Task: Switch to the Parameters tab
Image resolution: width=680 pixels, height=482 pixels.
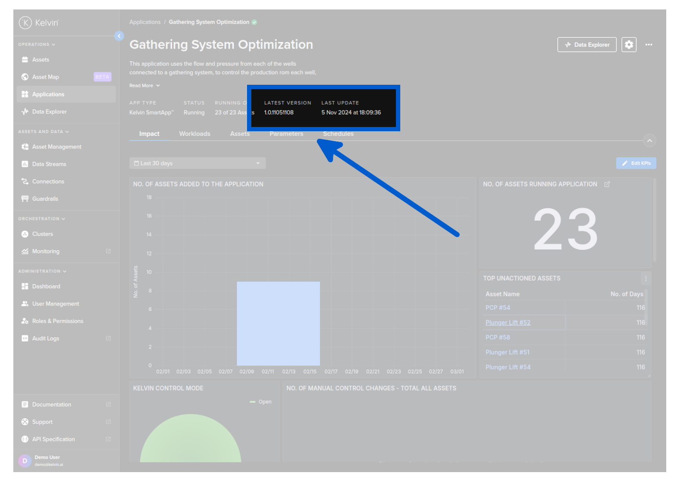Action: [x=286, y=134]
